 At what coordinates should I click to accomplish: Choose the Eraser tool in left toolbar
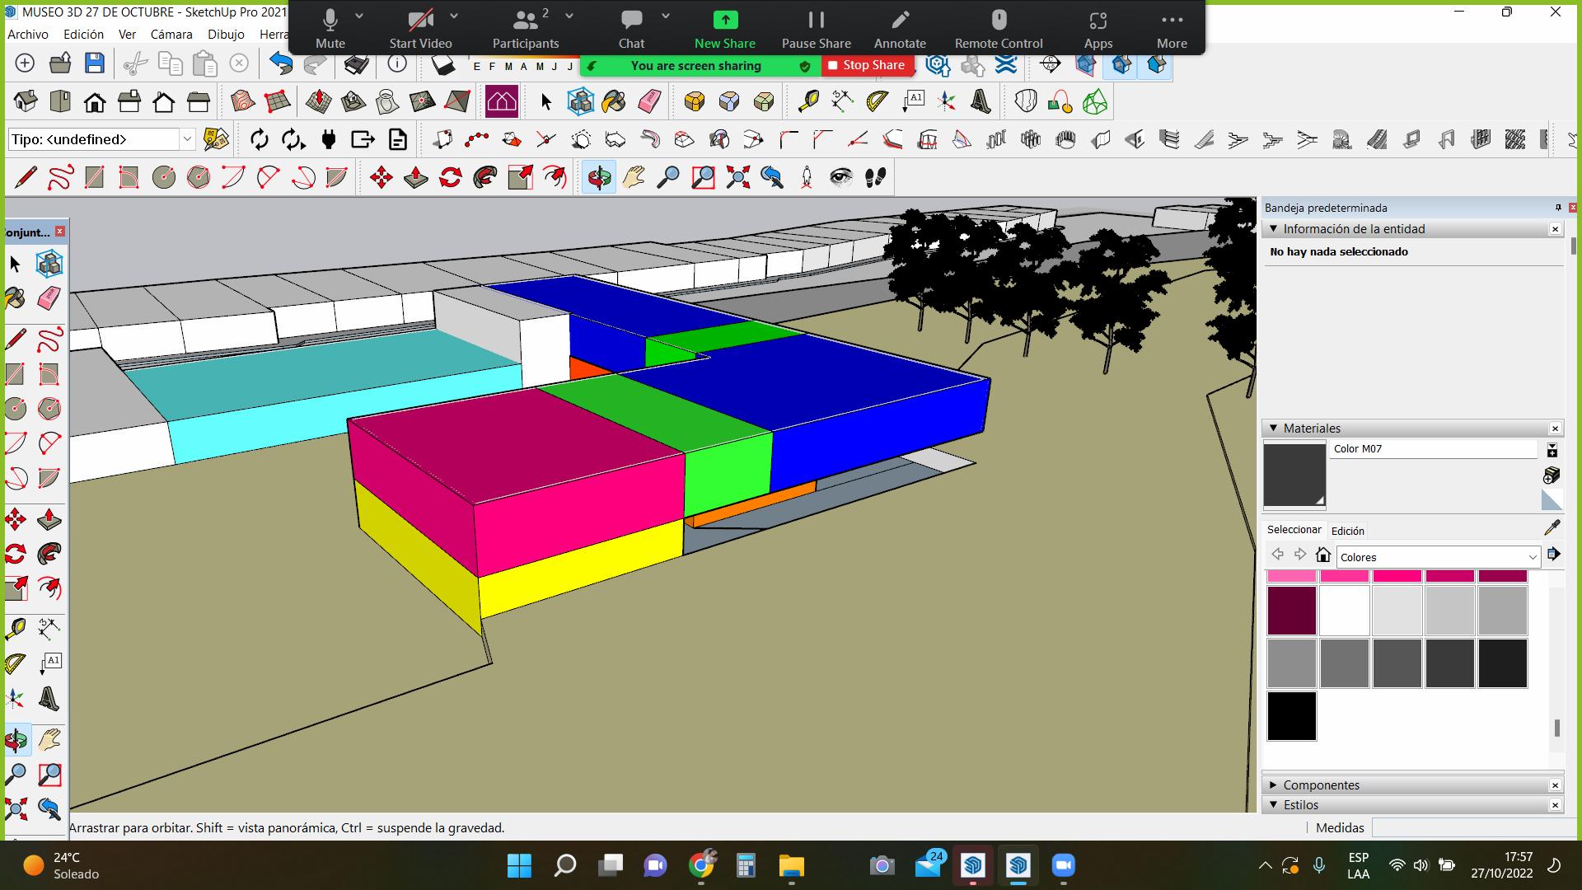coord(49,298)
